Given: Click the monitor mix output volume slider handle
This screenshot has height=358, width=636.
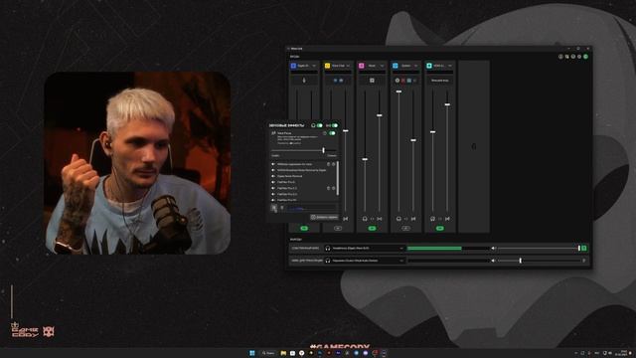Looking at the screenshot, I should (579, 248).
